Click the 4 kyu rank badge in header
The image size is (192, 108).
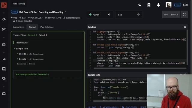tap(177, 5)
